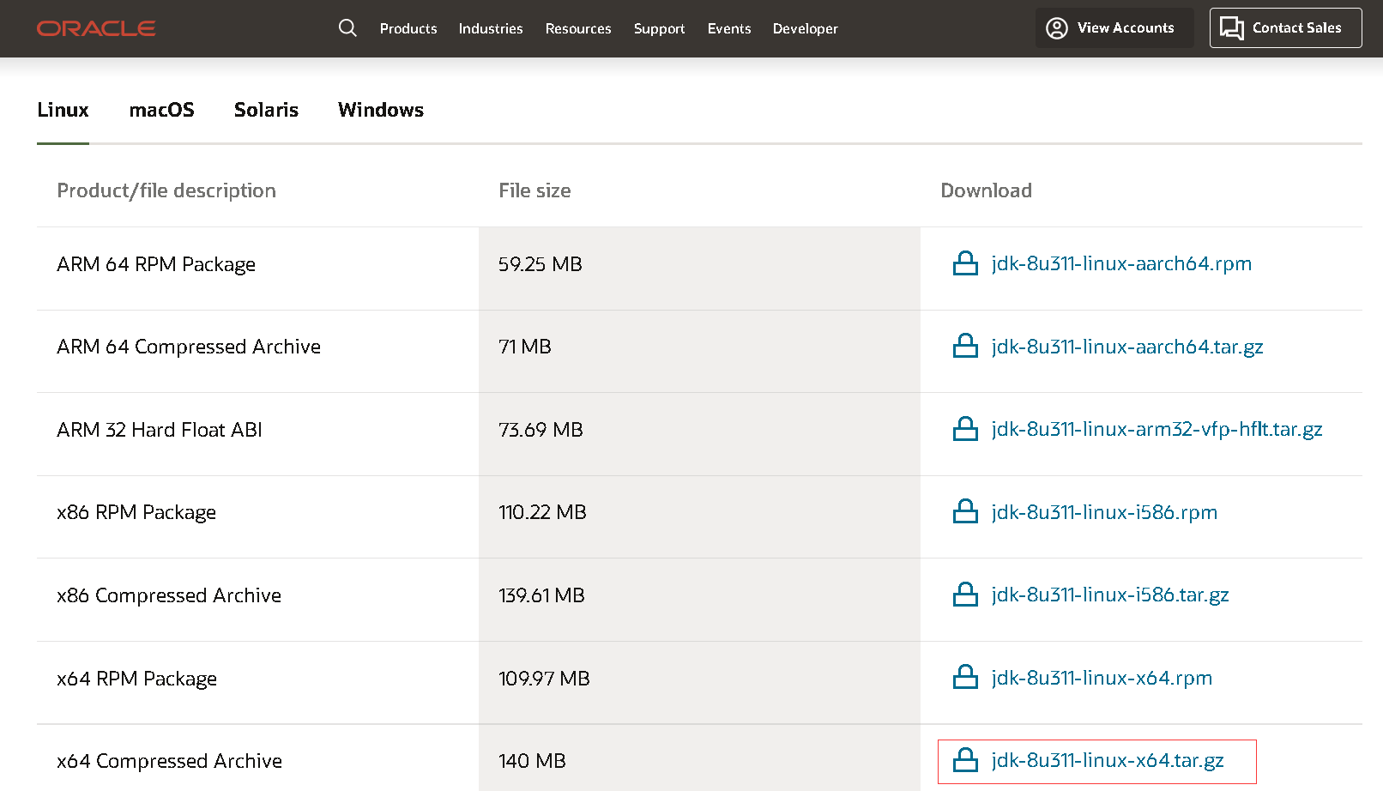Click lock icon beside jdk-8u311-linux-aarch64.tar.gz

(966, 346)
